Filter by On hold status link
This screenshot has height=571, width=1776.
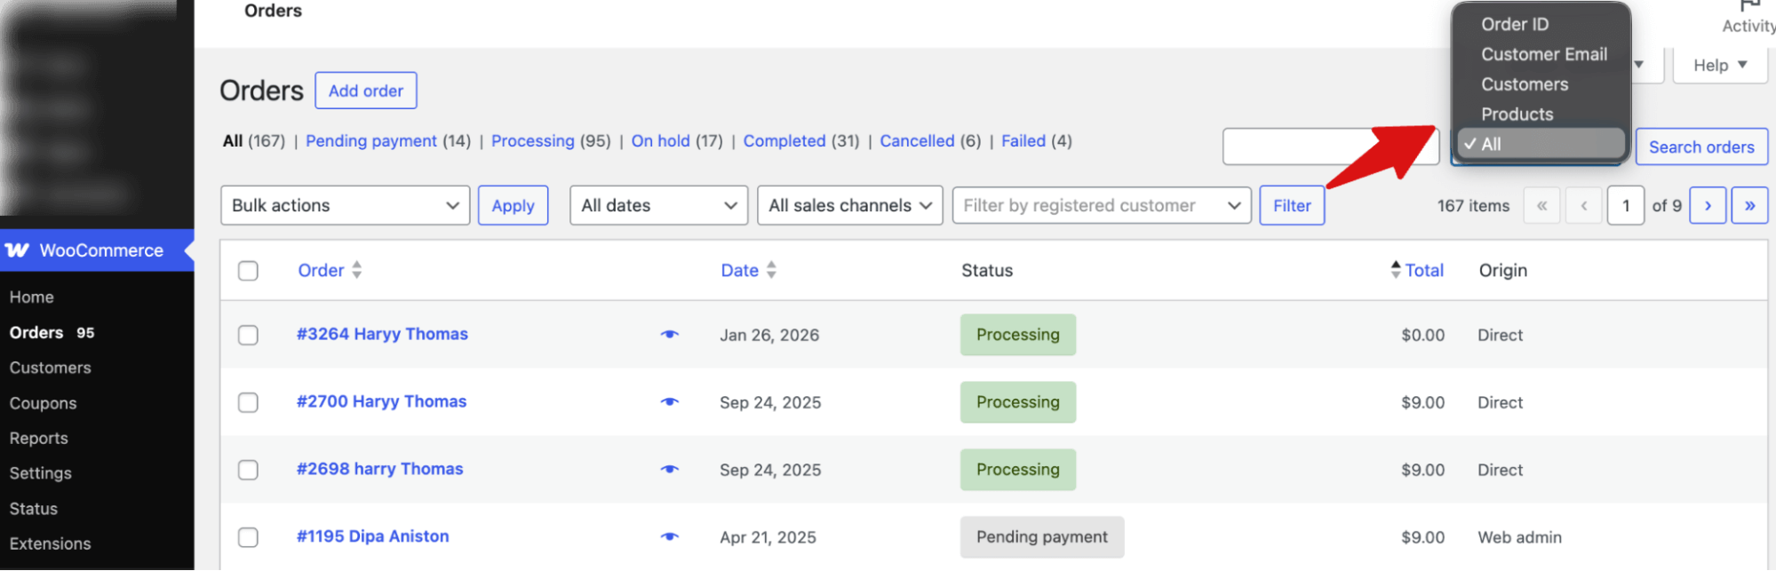[660, 141]
